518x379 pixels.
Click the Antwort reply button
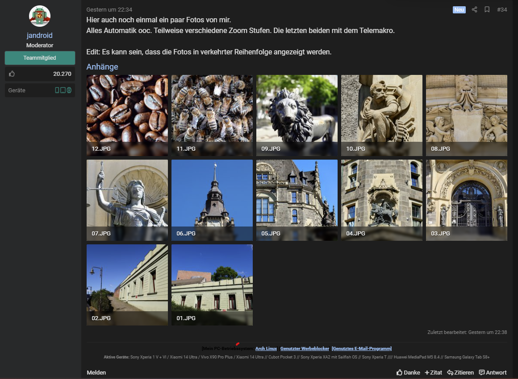coord(493,372)
